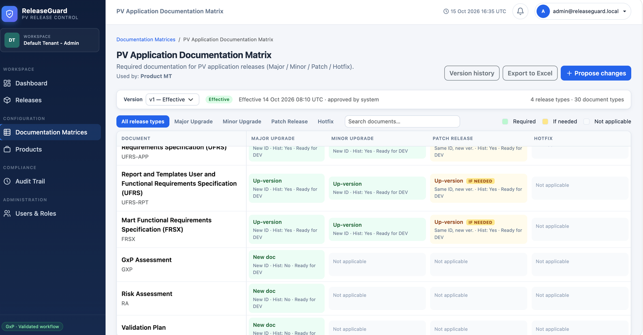The height and width of the screenshot is (335, 643).
Task: Open the v1 — Effective version dropdown
Action: (172, 99)
